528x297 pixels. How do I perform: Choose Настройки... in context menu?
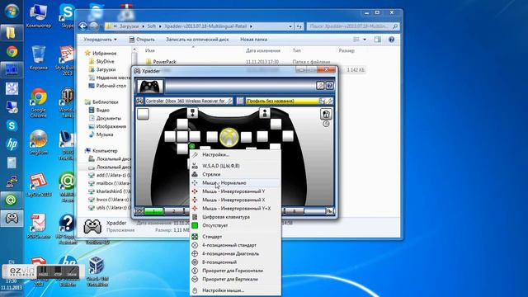pos(235,154)
